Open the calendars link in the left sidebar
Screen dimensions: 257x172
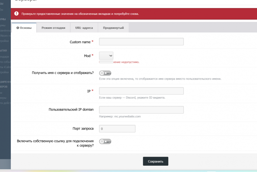click(x=5, y=57)
